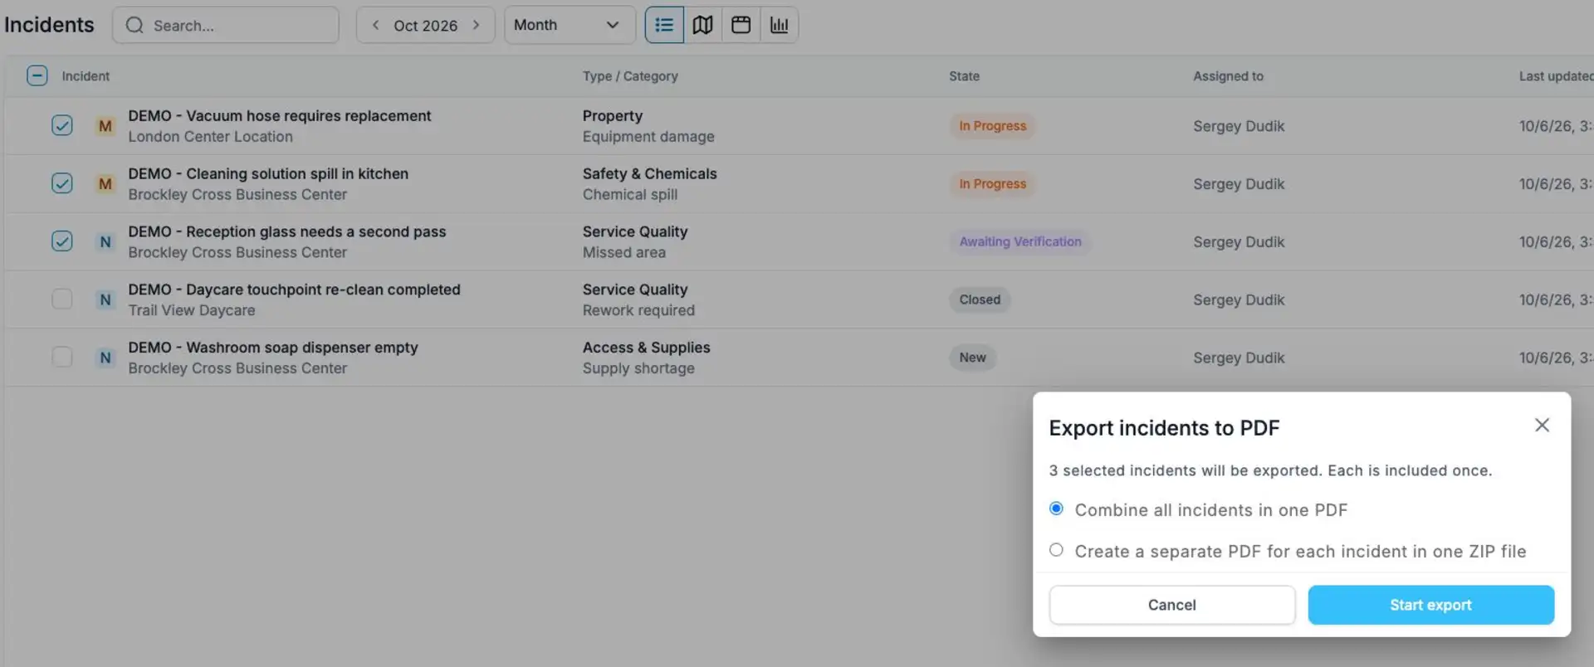Toggle the select-all incidents checkbox
This screenshot has width=1594, height=667.
[37, 75]
